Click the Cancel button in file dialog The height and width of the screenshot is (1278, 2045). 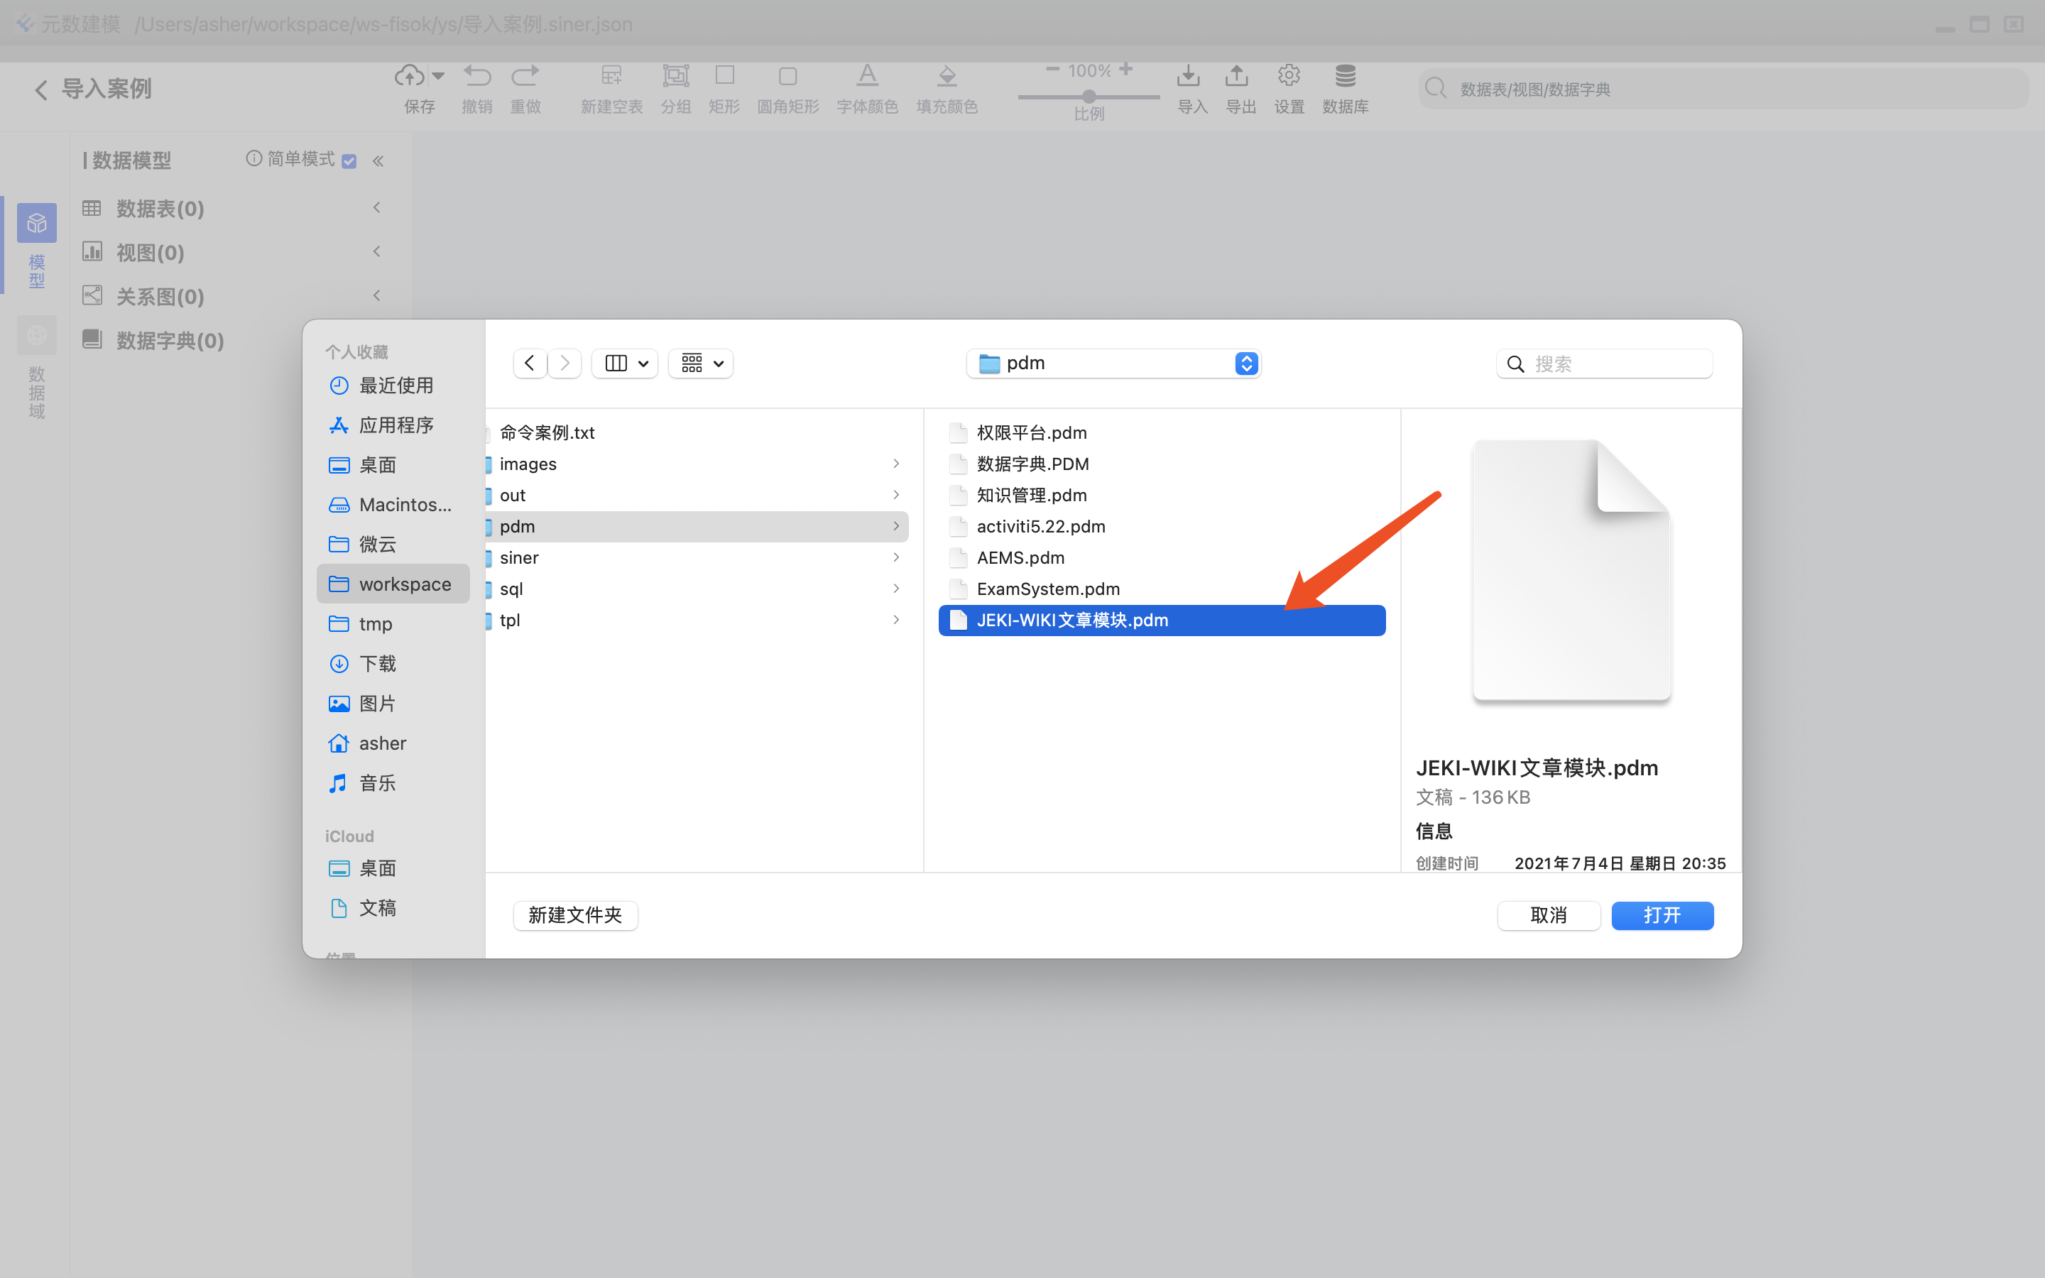pos(1548,915)
